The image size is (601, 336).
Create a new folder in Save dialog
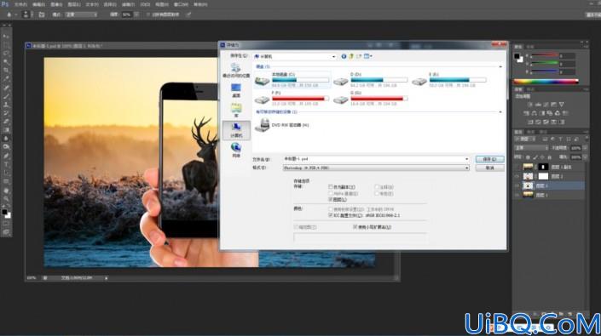359,56
